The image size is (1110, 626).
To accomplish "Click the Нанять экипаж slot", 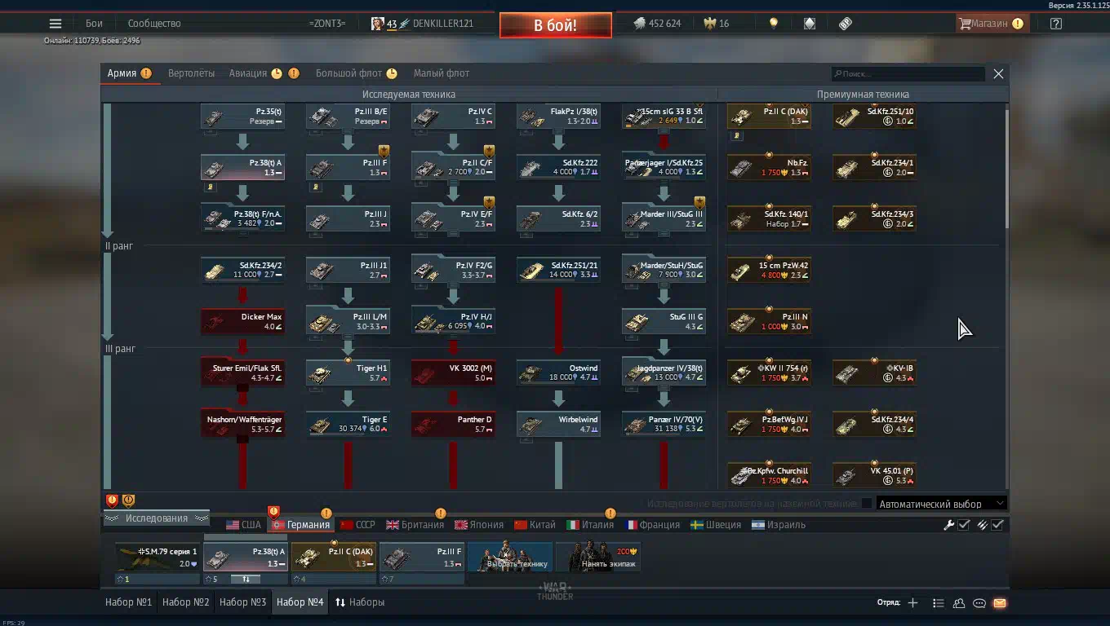I will (598, 558).
